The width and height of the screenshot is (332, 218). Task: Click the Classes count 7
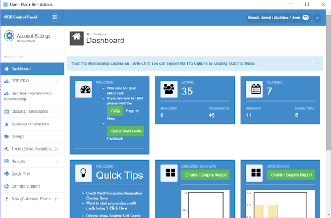click(x=269, y=91)
